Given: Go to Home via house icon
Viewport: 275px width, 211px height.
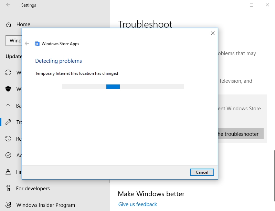Looking at the screenshot, I should pyautogui.click(x=8, y=24).
